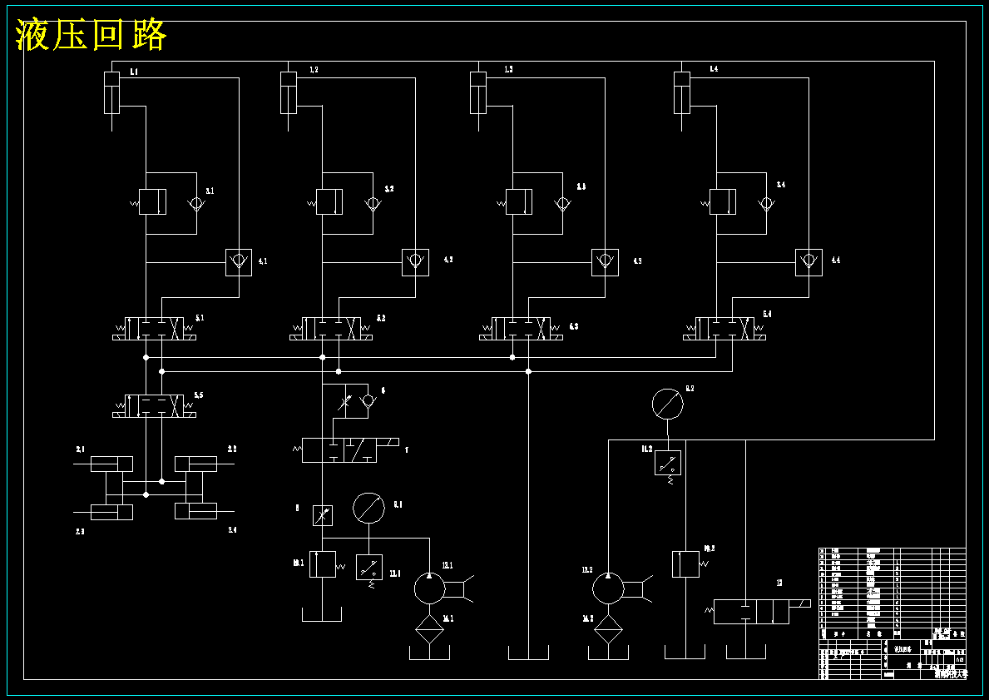
Task: Click the throttle valve box labeled 8
Action: tap(322, 516)
